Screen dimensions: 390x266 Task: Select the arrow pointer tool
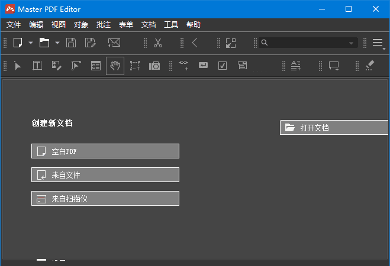pyautogui.click(x=17, y=66)
